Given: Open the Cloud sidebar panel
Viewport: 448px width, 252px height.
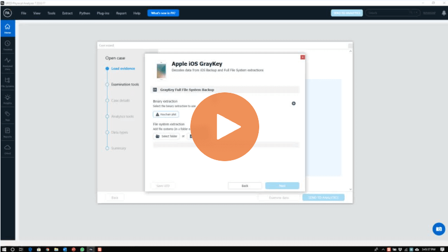Looking at the screenshot, I should (8, 149).
